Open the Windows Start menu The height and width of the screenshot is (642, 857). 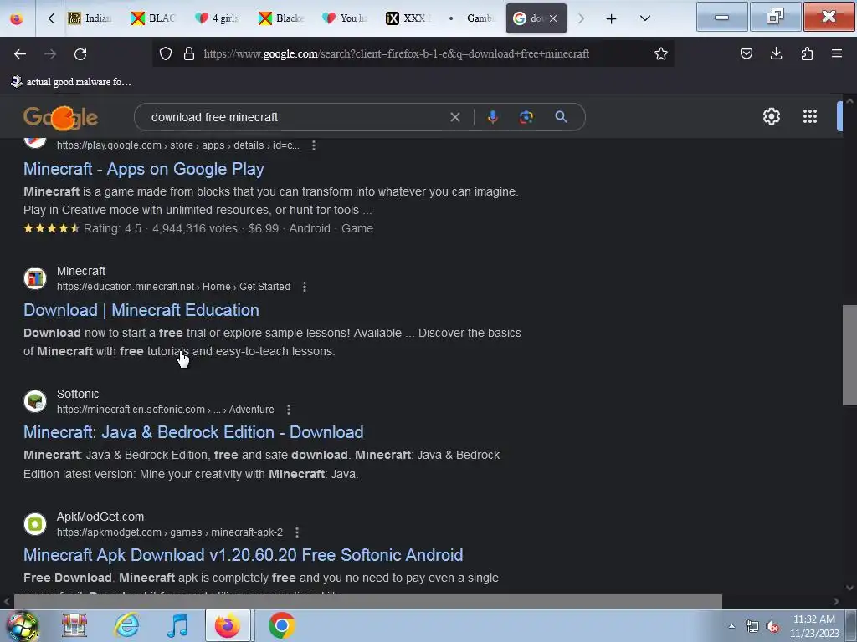23,626
